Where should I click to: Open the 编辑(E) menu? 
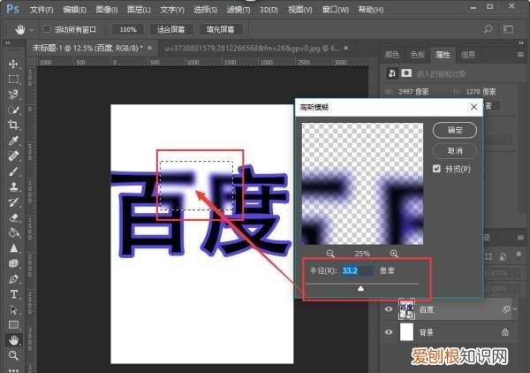tap(74, 10)
